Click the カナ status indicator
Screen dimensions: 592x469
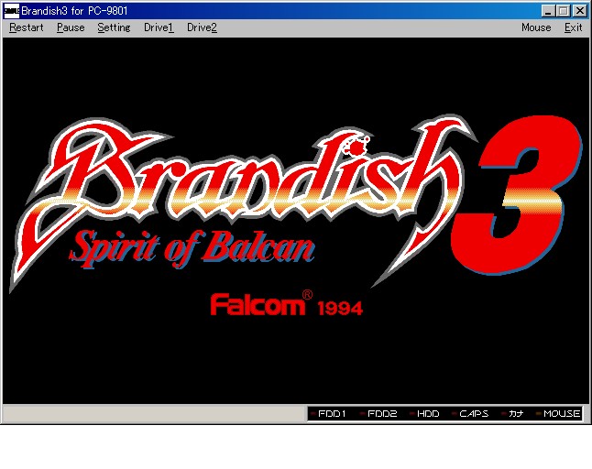coord(512,413)
